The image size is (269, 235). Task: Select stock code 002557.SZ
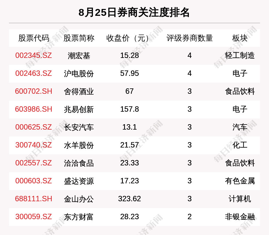pos(33,163)
